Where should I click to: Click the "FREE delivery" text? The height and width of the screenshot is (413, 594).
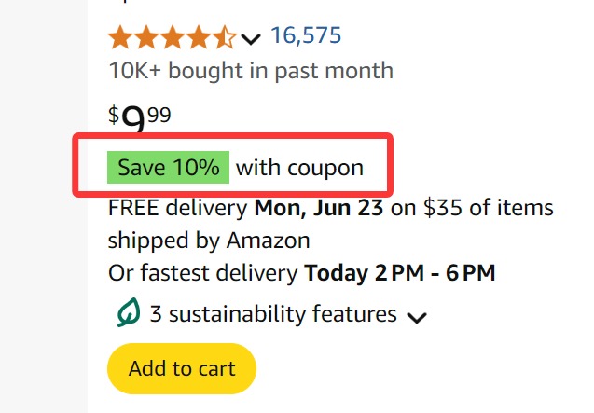coord(178,208)
